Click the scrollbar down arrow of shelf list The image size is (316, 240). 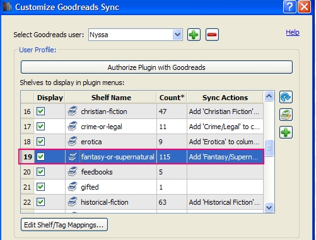tap(269, 208)
